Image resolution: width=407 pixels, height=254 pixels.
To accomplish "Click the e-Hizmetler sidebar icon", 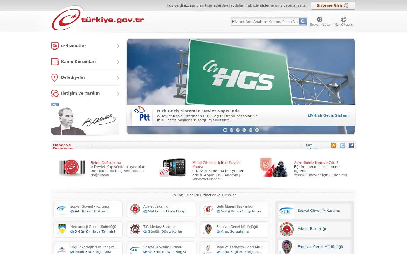I will [55, 46].
